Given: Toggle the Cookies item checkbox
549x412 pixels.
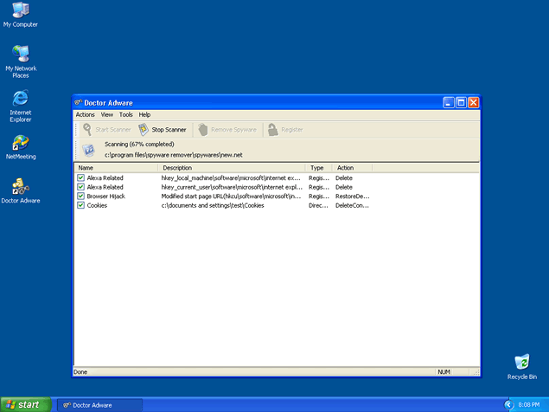Looking at the screenshot, I should (x=80, y=205).
